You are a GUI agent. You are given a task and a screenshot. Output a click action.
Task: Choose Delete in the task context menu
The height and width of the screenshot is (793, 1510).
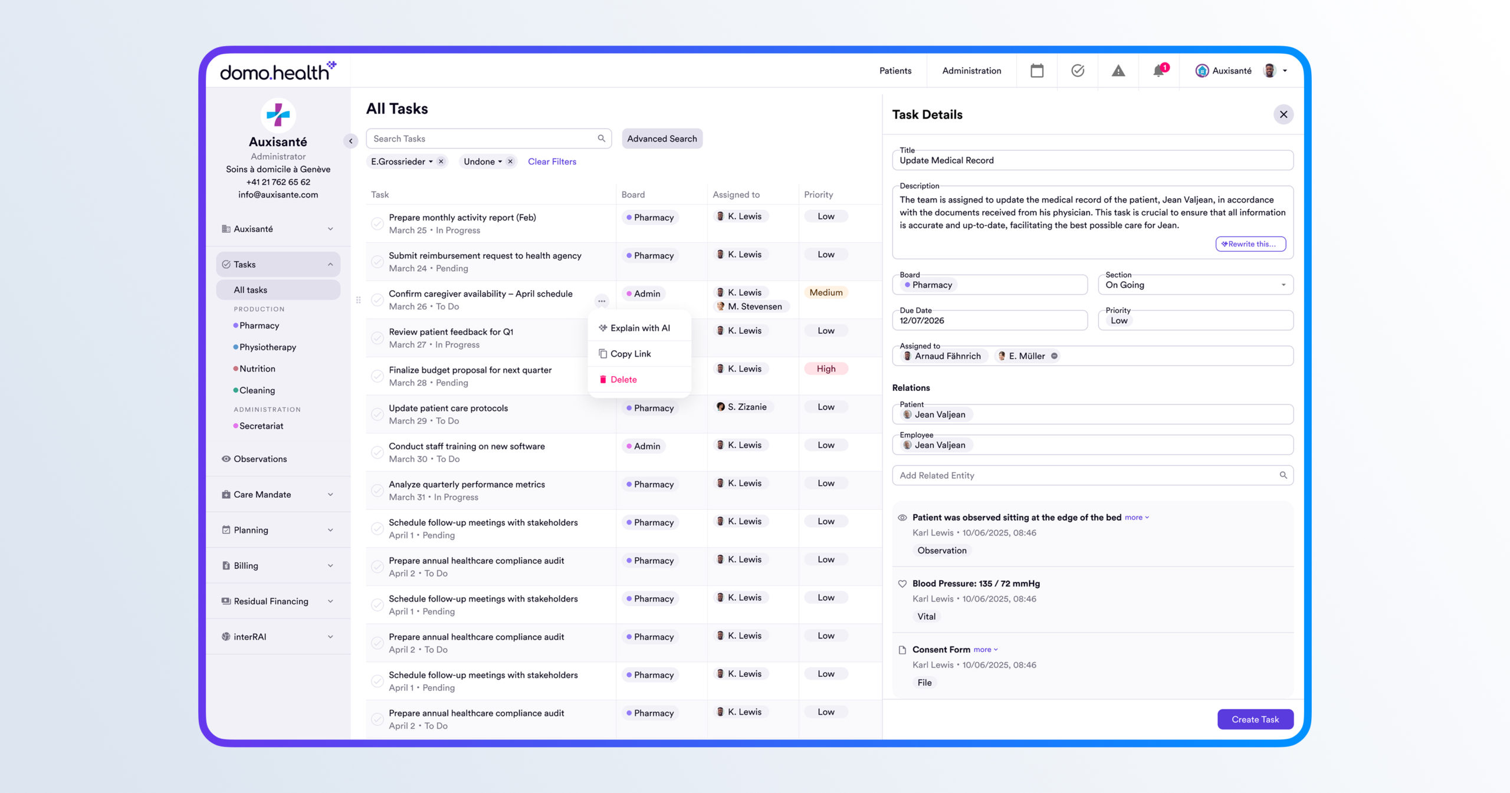[x=623, y=380]
